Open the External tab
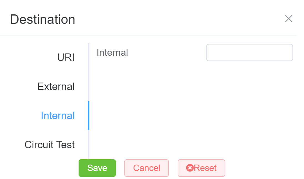 tap(56, 87)
